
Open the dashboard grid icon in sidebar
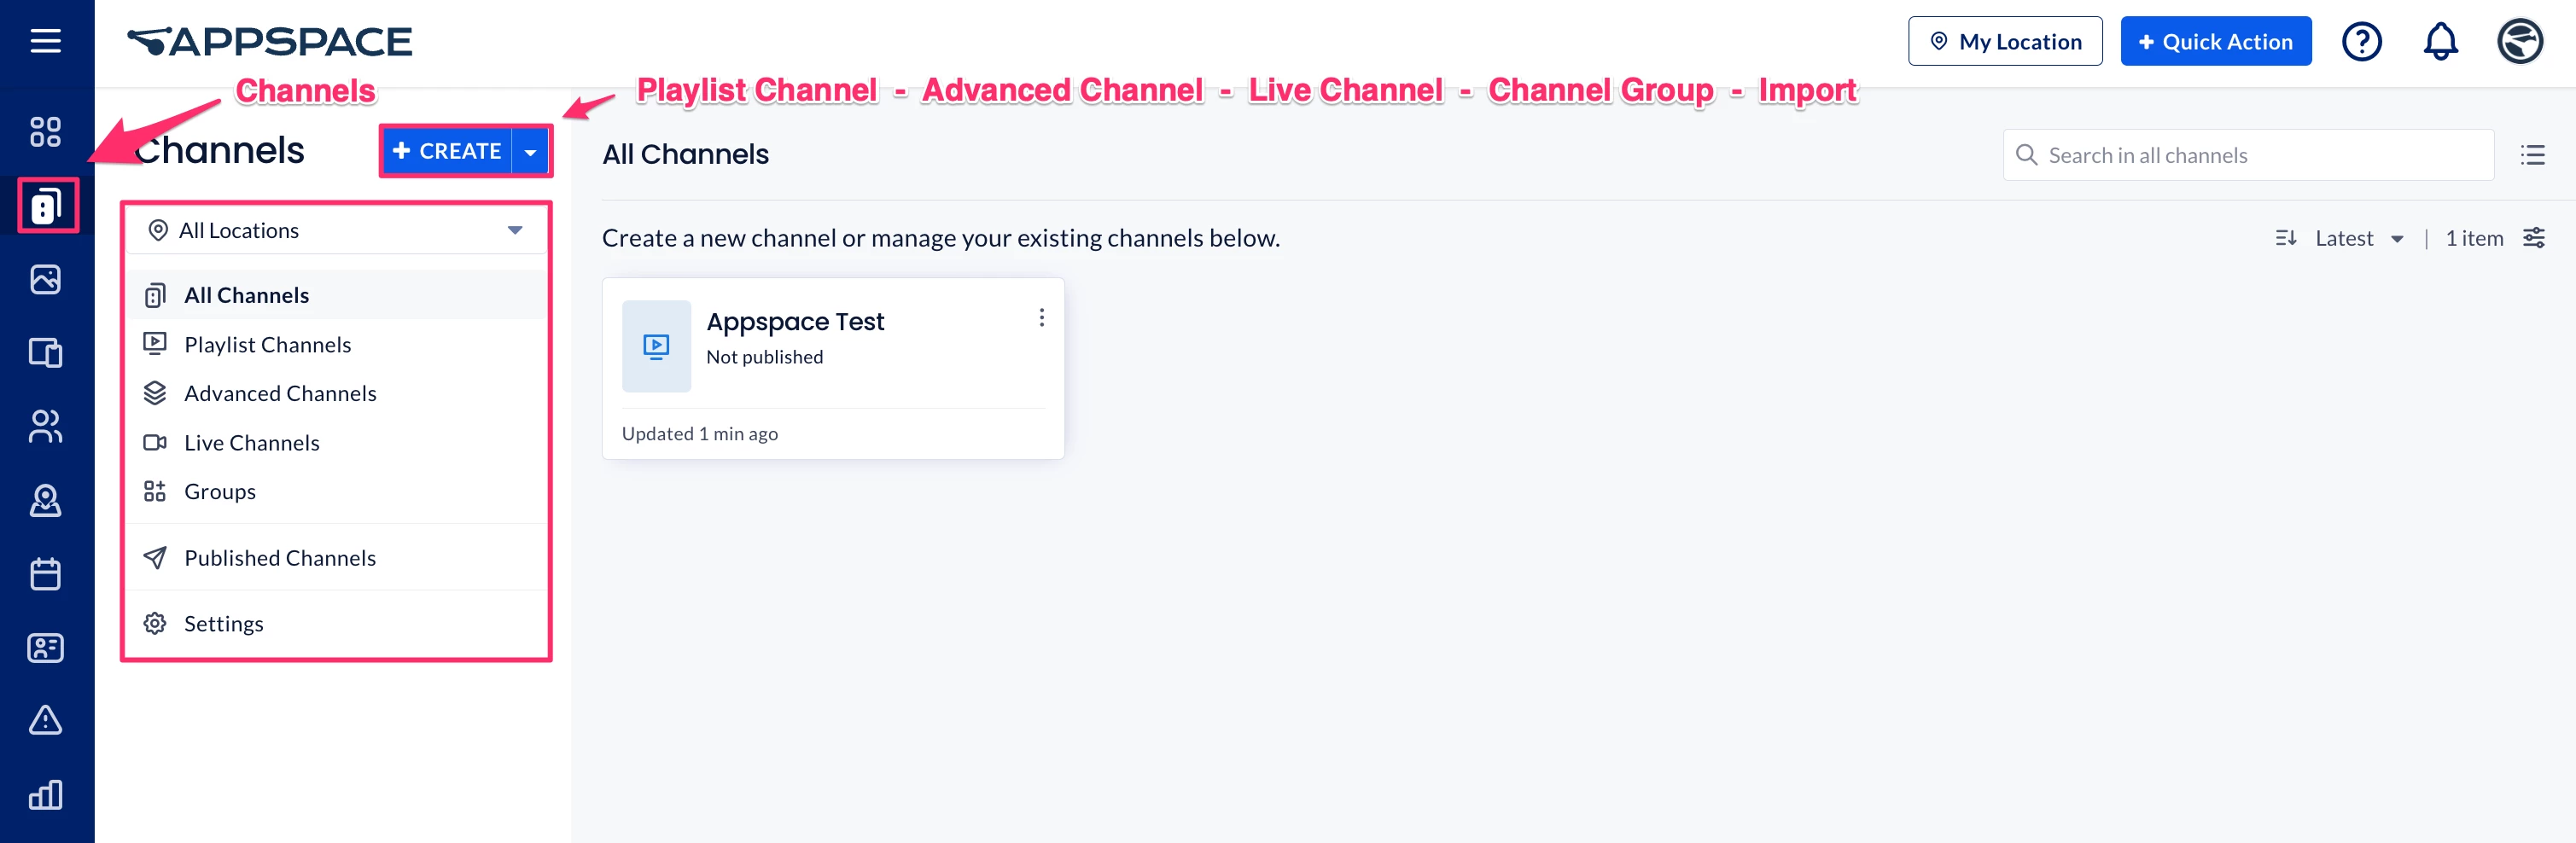point(45,132)
